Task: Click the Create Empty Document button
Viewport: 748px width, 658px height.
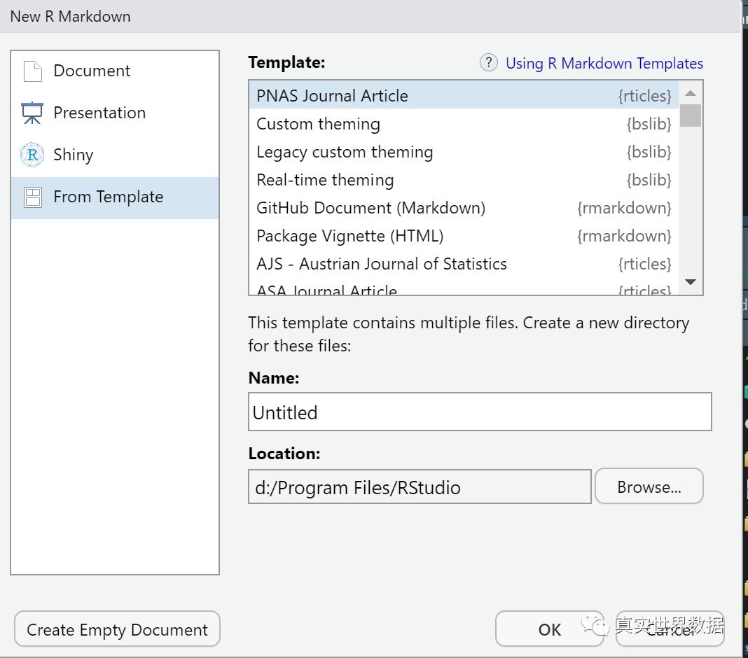Action: pos(117,629)
